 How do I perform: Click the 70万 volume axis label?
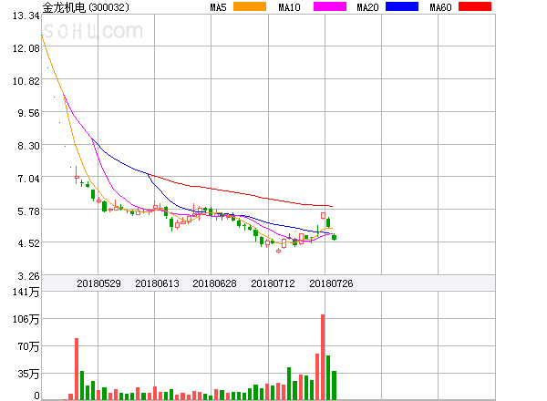click(28, 346)
